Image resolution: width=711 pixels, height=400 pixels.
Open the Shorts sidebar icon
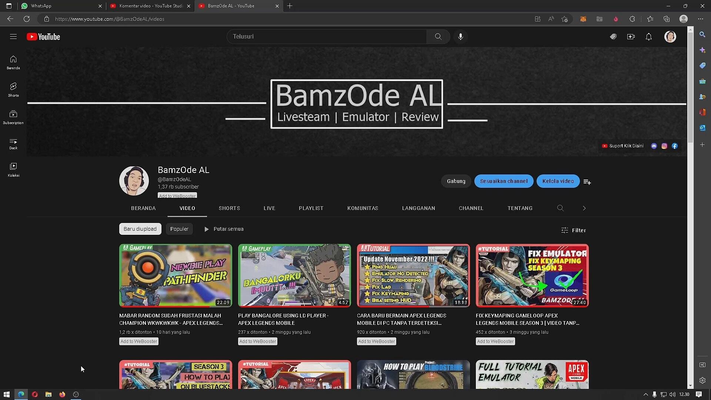(13, 90)
